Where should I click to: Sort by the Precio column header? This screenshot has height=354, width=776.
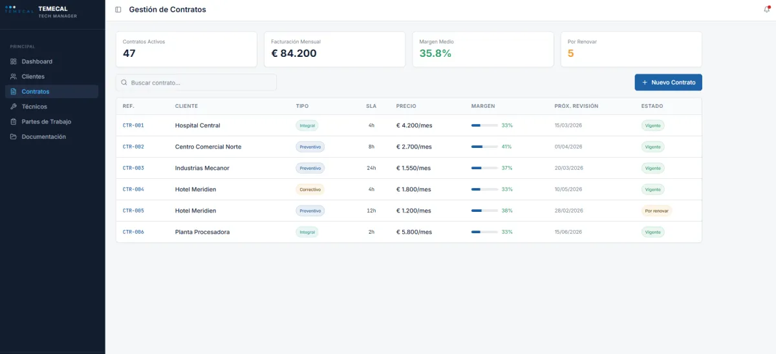(406, 106)
